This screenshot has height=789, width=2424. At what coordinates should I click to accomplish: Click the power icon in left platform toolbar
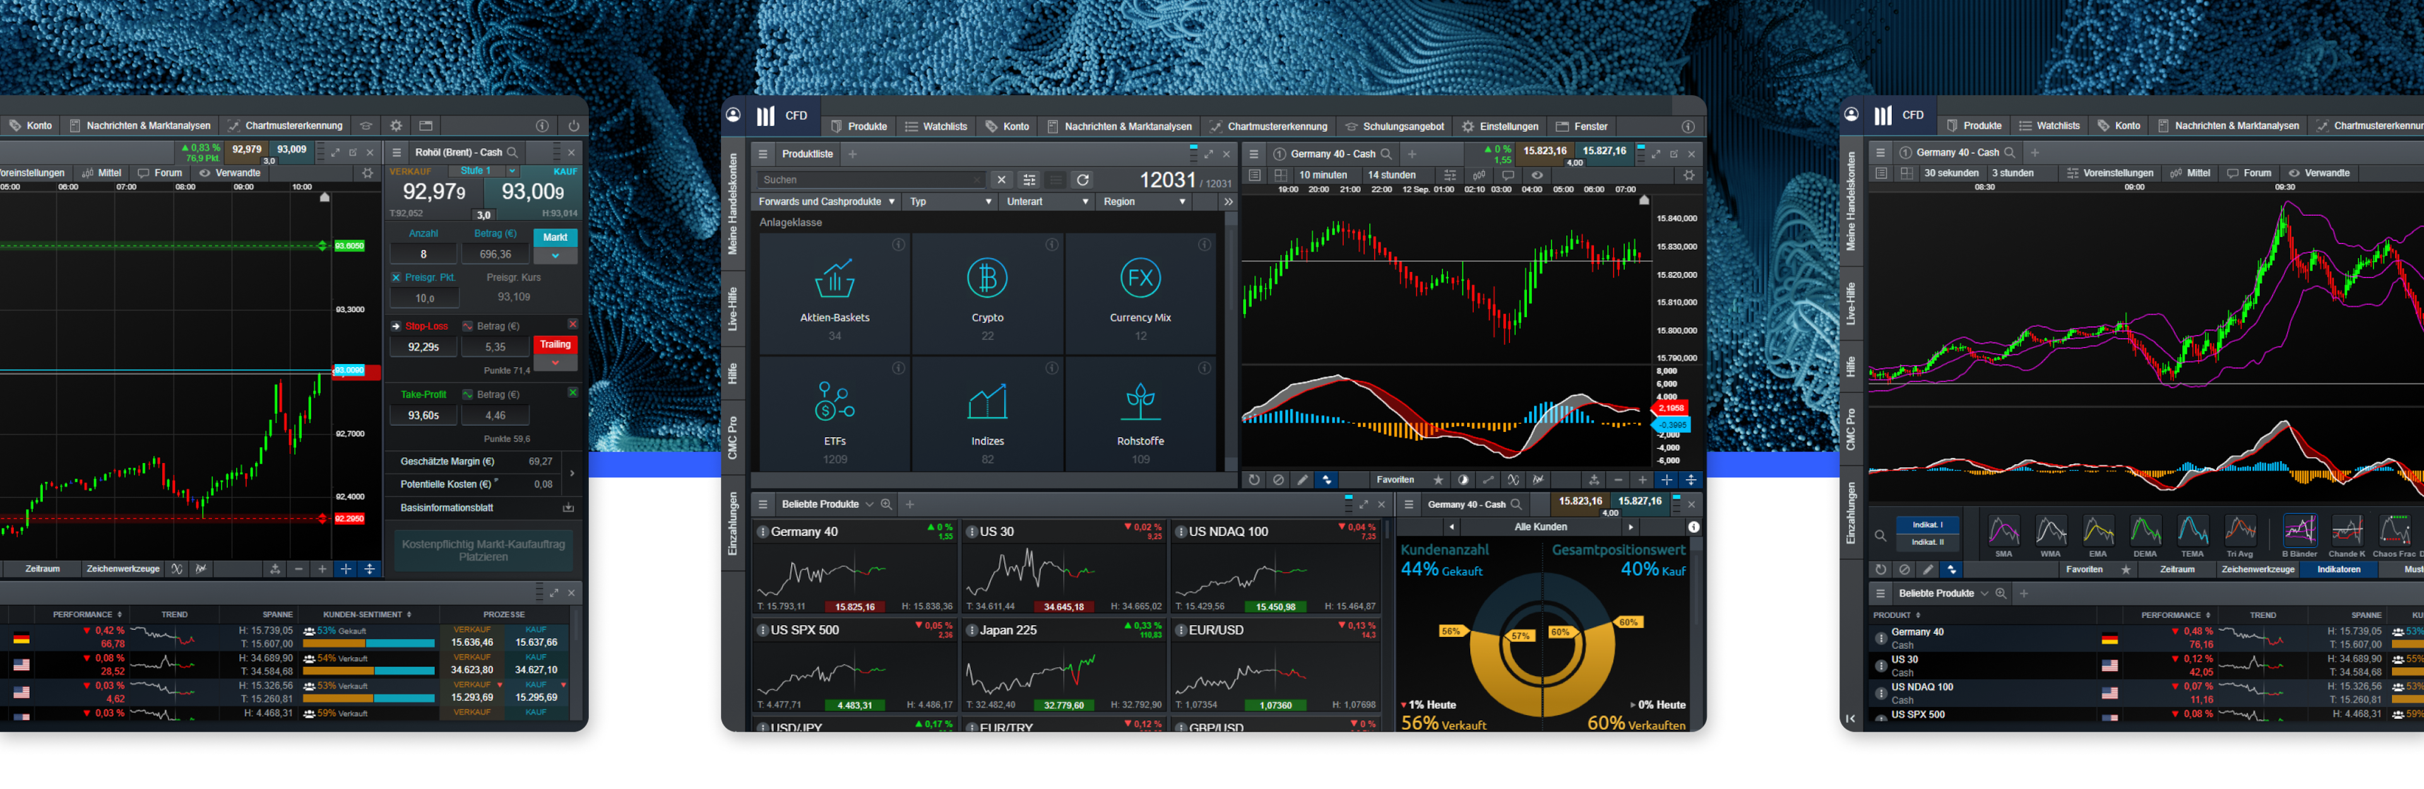pyautogui.click(x=574, y=126)
